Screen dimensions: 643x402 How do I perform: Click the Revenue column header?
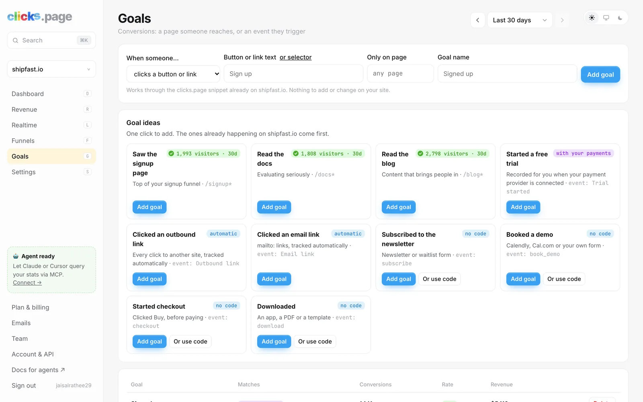(x=502, y=385)
